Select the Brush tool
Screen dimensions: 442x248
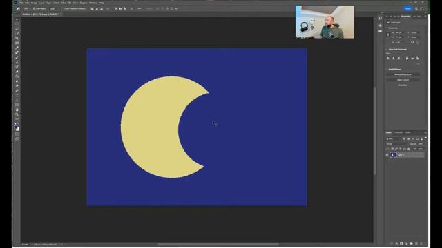click(x=17, y=57)
